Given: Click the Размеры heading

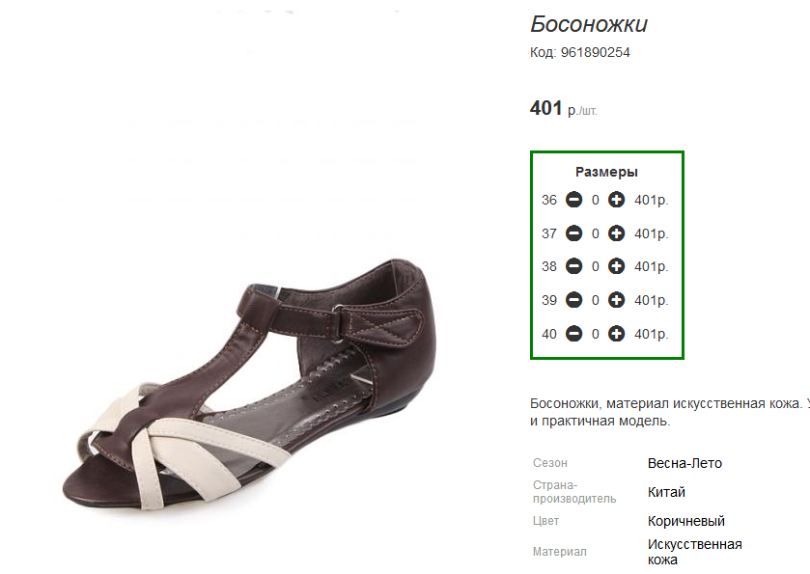Looking at the screenshot, I should [x=606, y=172].
